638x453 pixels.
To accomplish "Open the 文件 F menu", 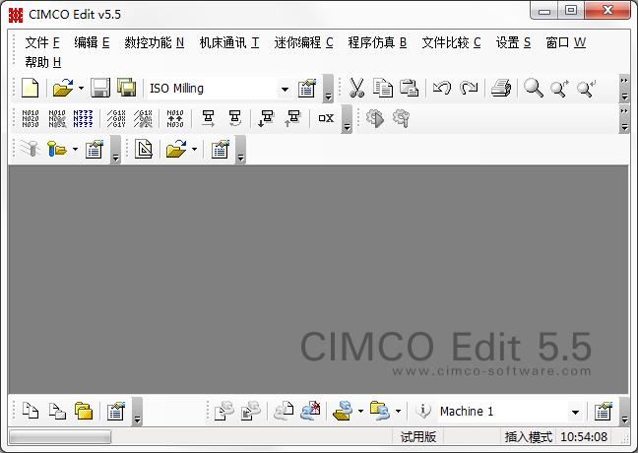I will tap(42, 42).
